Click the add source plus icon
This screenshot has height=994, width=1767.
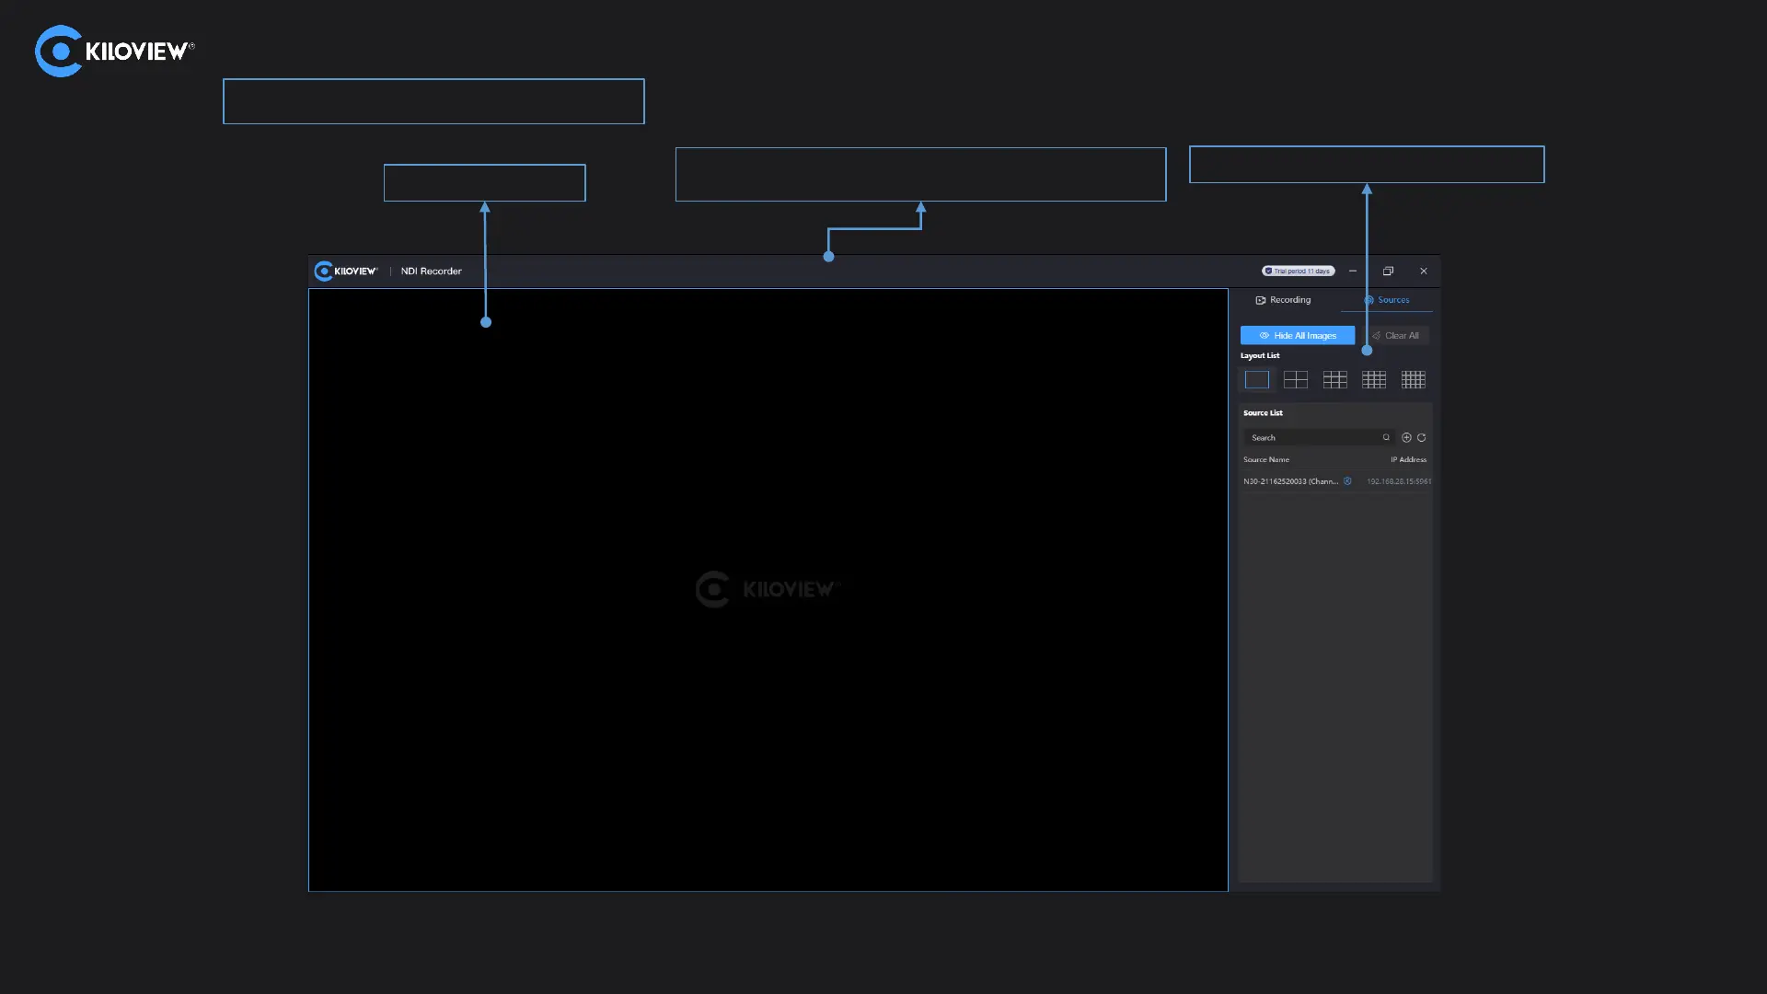tap(1406, 438)
